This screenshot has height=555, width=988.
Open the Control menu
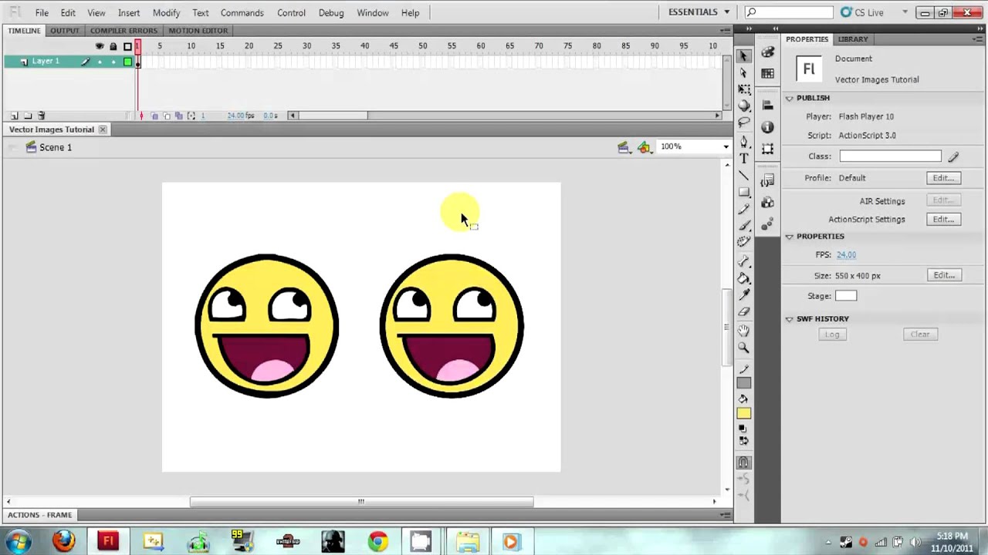pyautogui.click(x=291, y=13)
